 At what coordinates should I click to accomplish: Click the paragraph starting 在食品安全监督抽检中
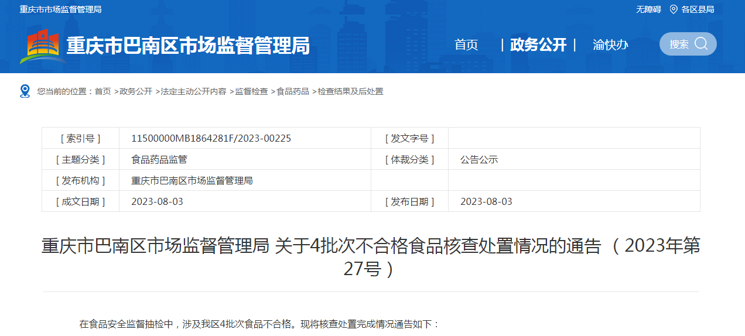(259, 324)
